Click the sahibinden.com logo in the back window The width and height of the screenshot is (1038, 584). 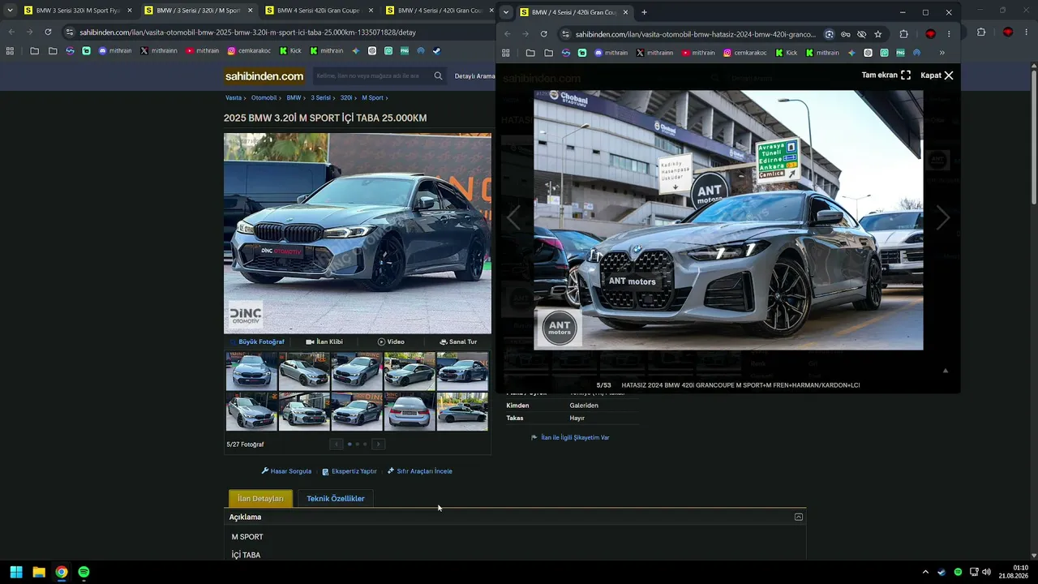pos(264,76)
